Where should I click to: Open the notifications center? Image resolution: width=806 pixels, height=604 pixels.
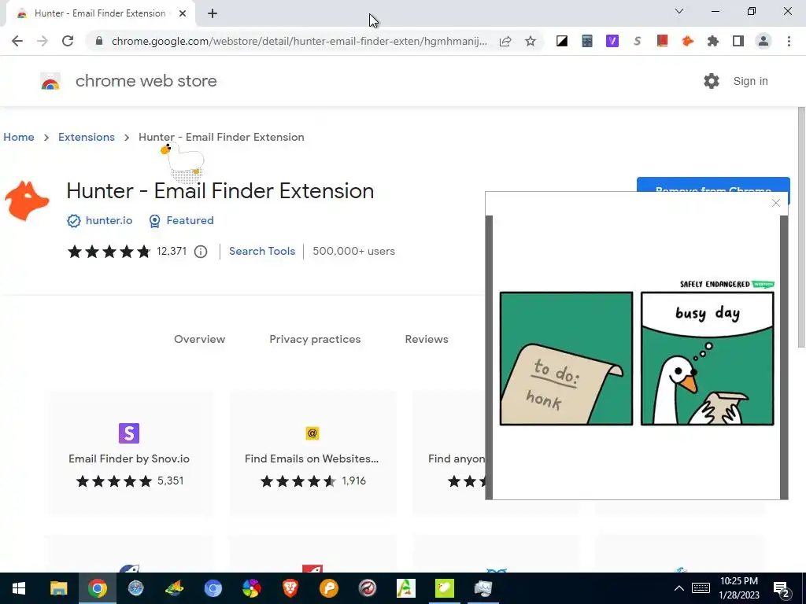click(782, 589)
